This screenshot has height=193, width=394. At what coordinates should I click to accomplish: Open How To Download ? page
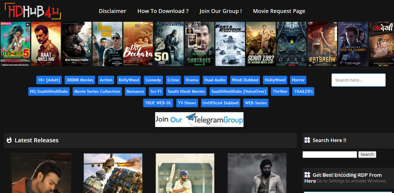pyautogui.click(x=163, y=11)
